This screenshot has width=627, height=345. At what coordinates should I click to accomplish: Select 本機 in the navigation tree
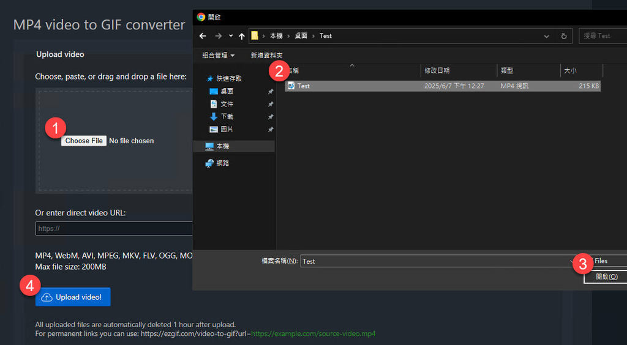[222, 147]
